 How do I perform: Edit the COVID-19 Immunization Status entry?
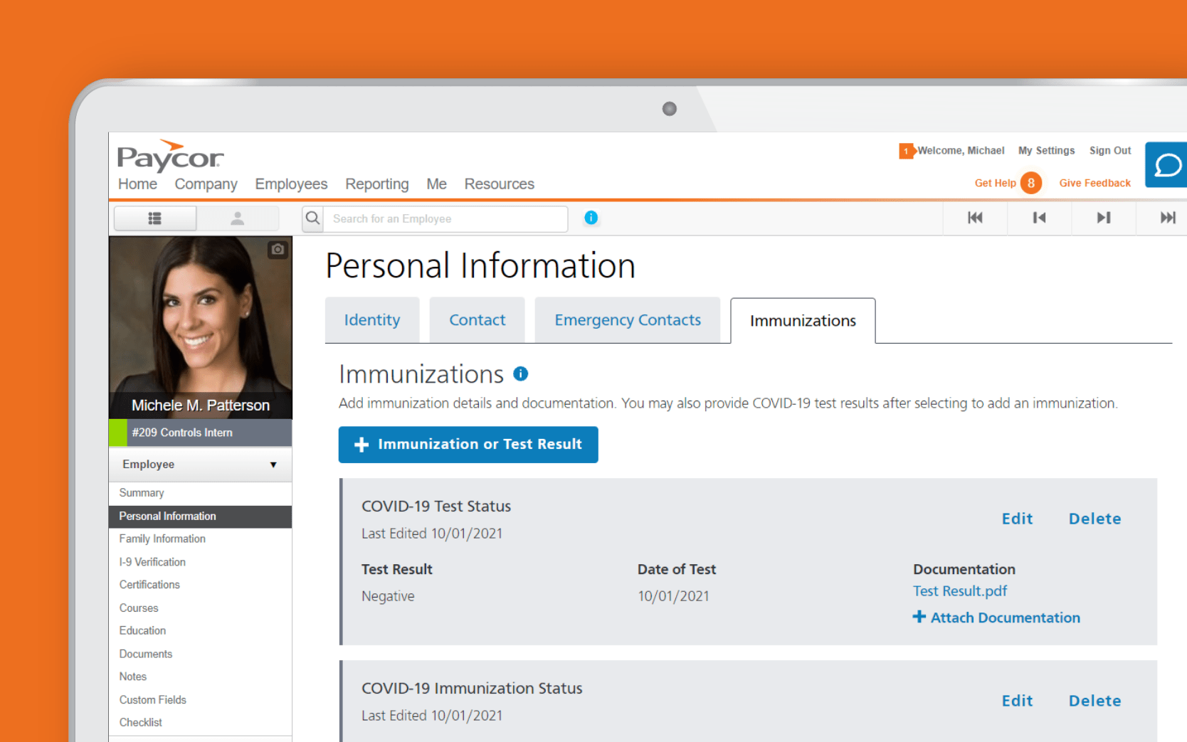click(1017, 701)
